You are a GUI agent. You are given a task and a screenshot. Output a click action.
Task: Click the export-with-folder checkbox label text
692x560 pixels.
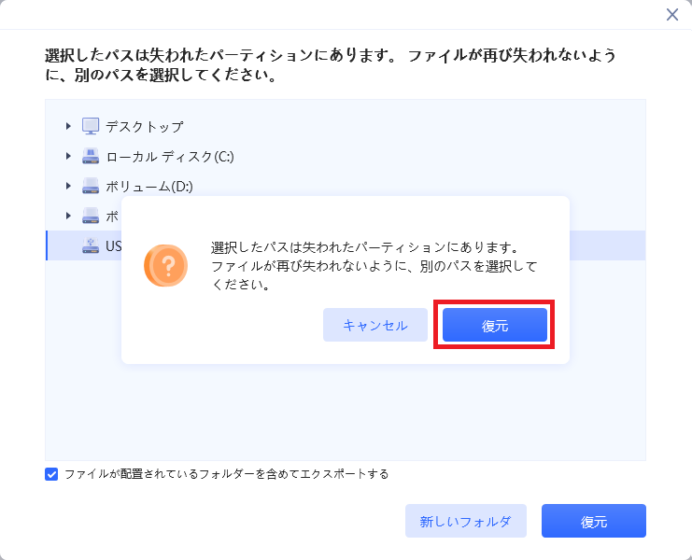(226, 474)
